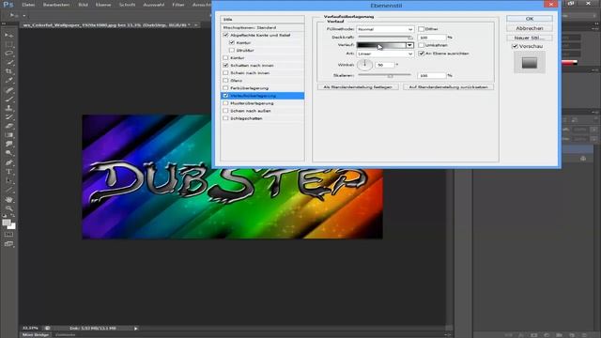Open the Auswahl menu
The width and height of the screenshot is (601, 338).
point(153,5)
